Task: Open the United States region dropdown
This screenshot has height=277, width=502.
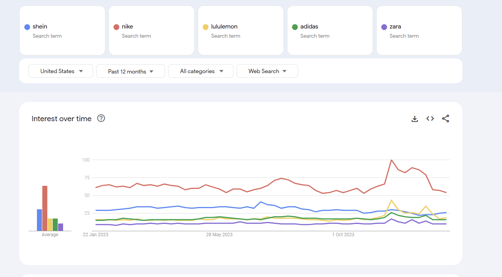Action: click(x=61, y=71)
